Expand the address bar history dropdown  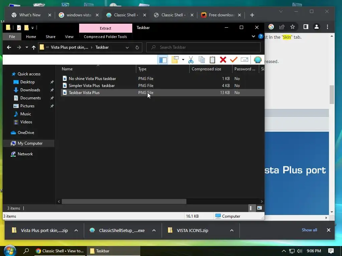pos(127,47)
